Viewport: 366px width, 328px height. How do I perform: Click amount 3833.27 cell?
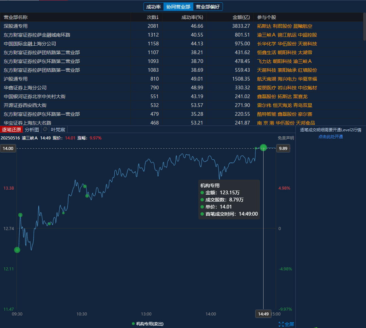click(241, 26)
